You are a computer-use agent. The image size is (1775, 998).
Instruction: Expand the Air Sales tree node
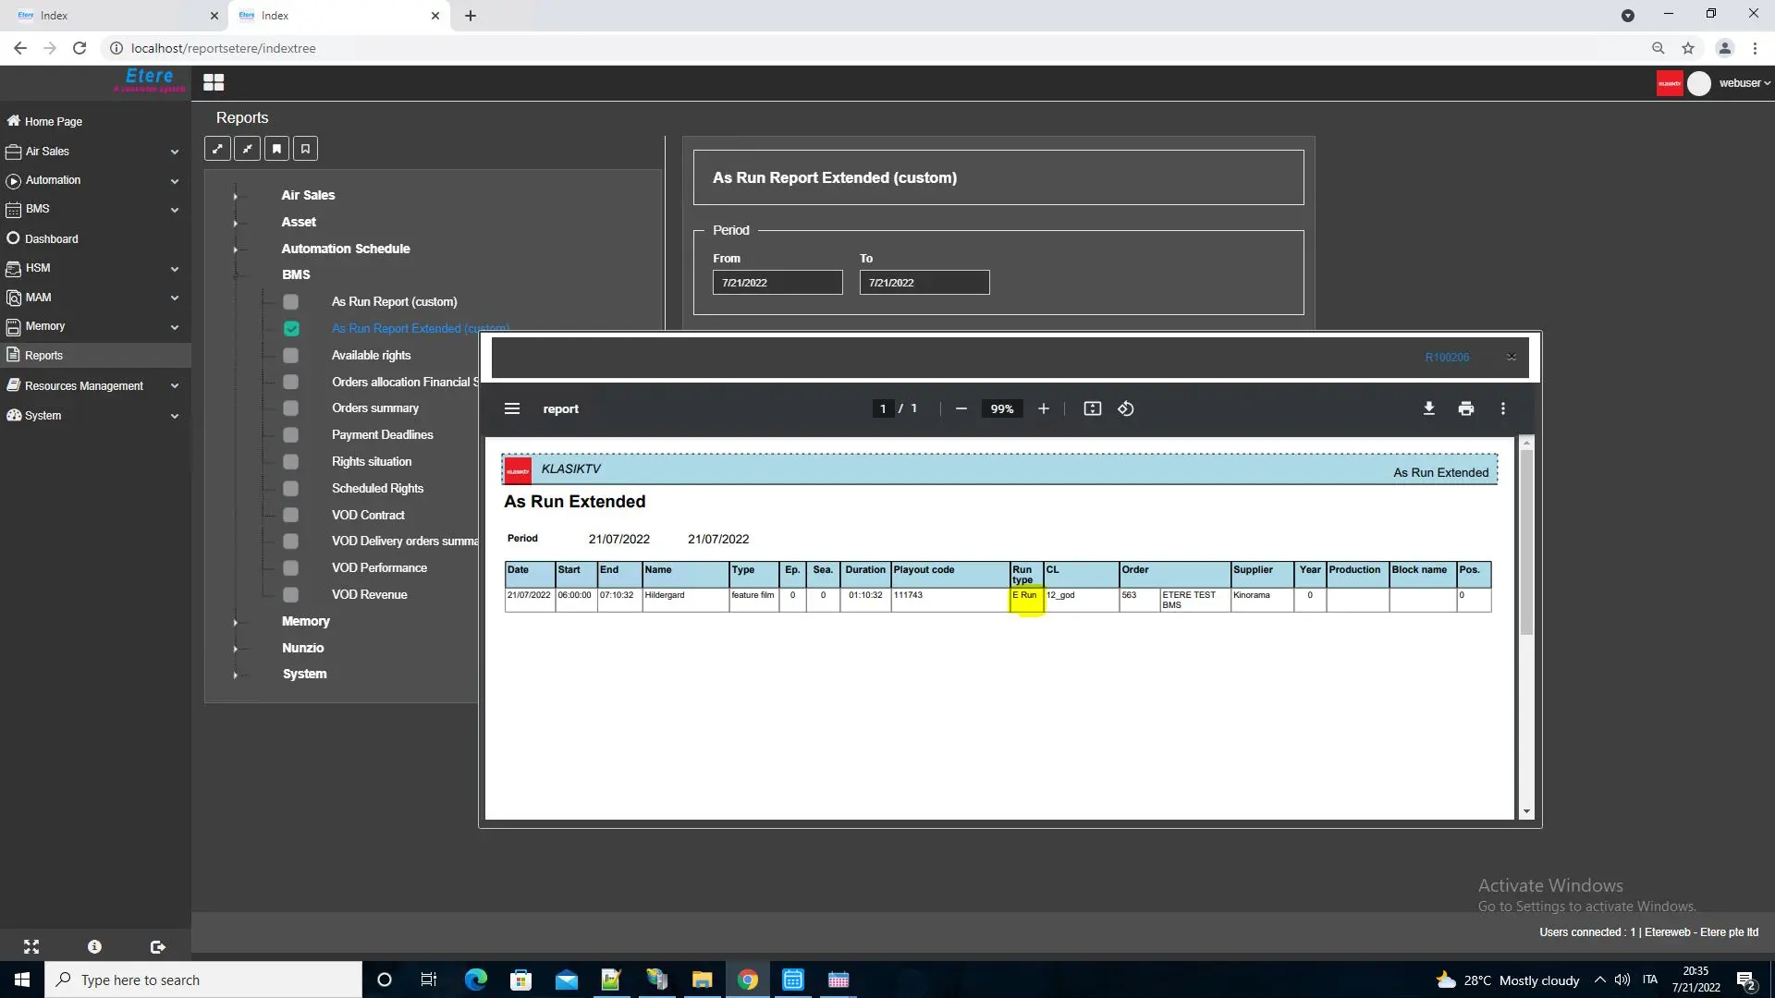pos(236,196)
